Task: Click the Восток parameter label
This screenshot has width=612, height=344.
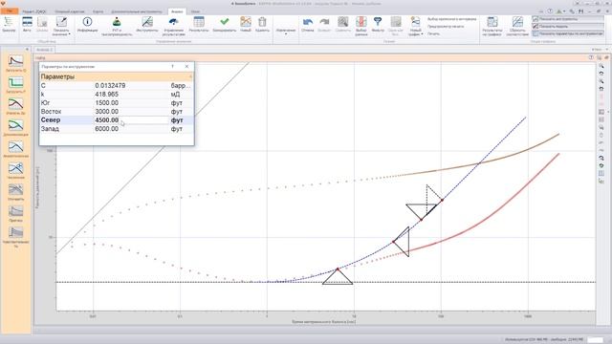Action: point(51,111)
